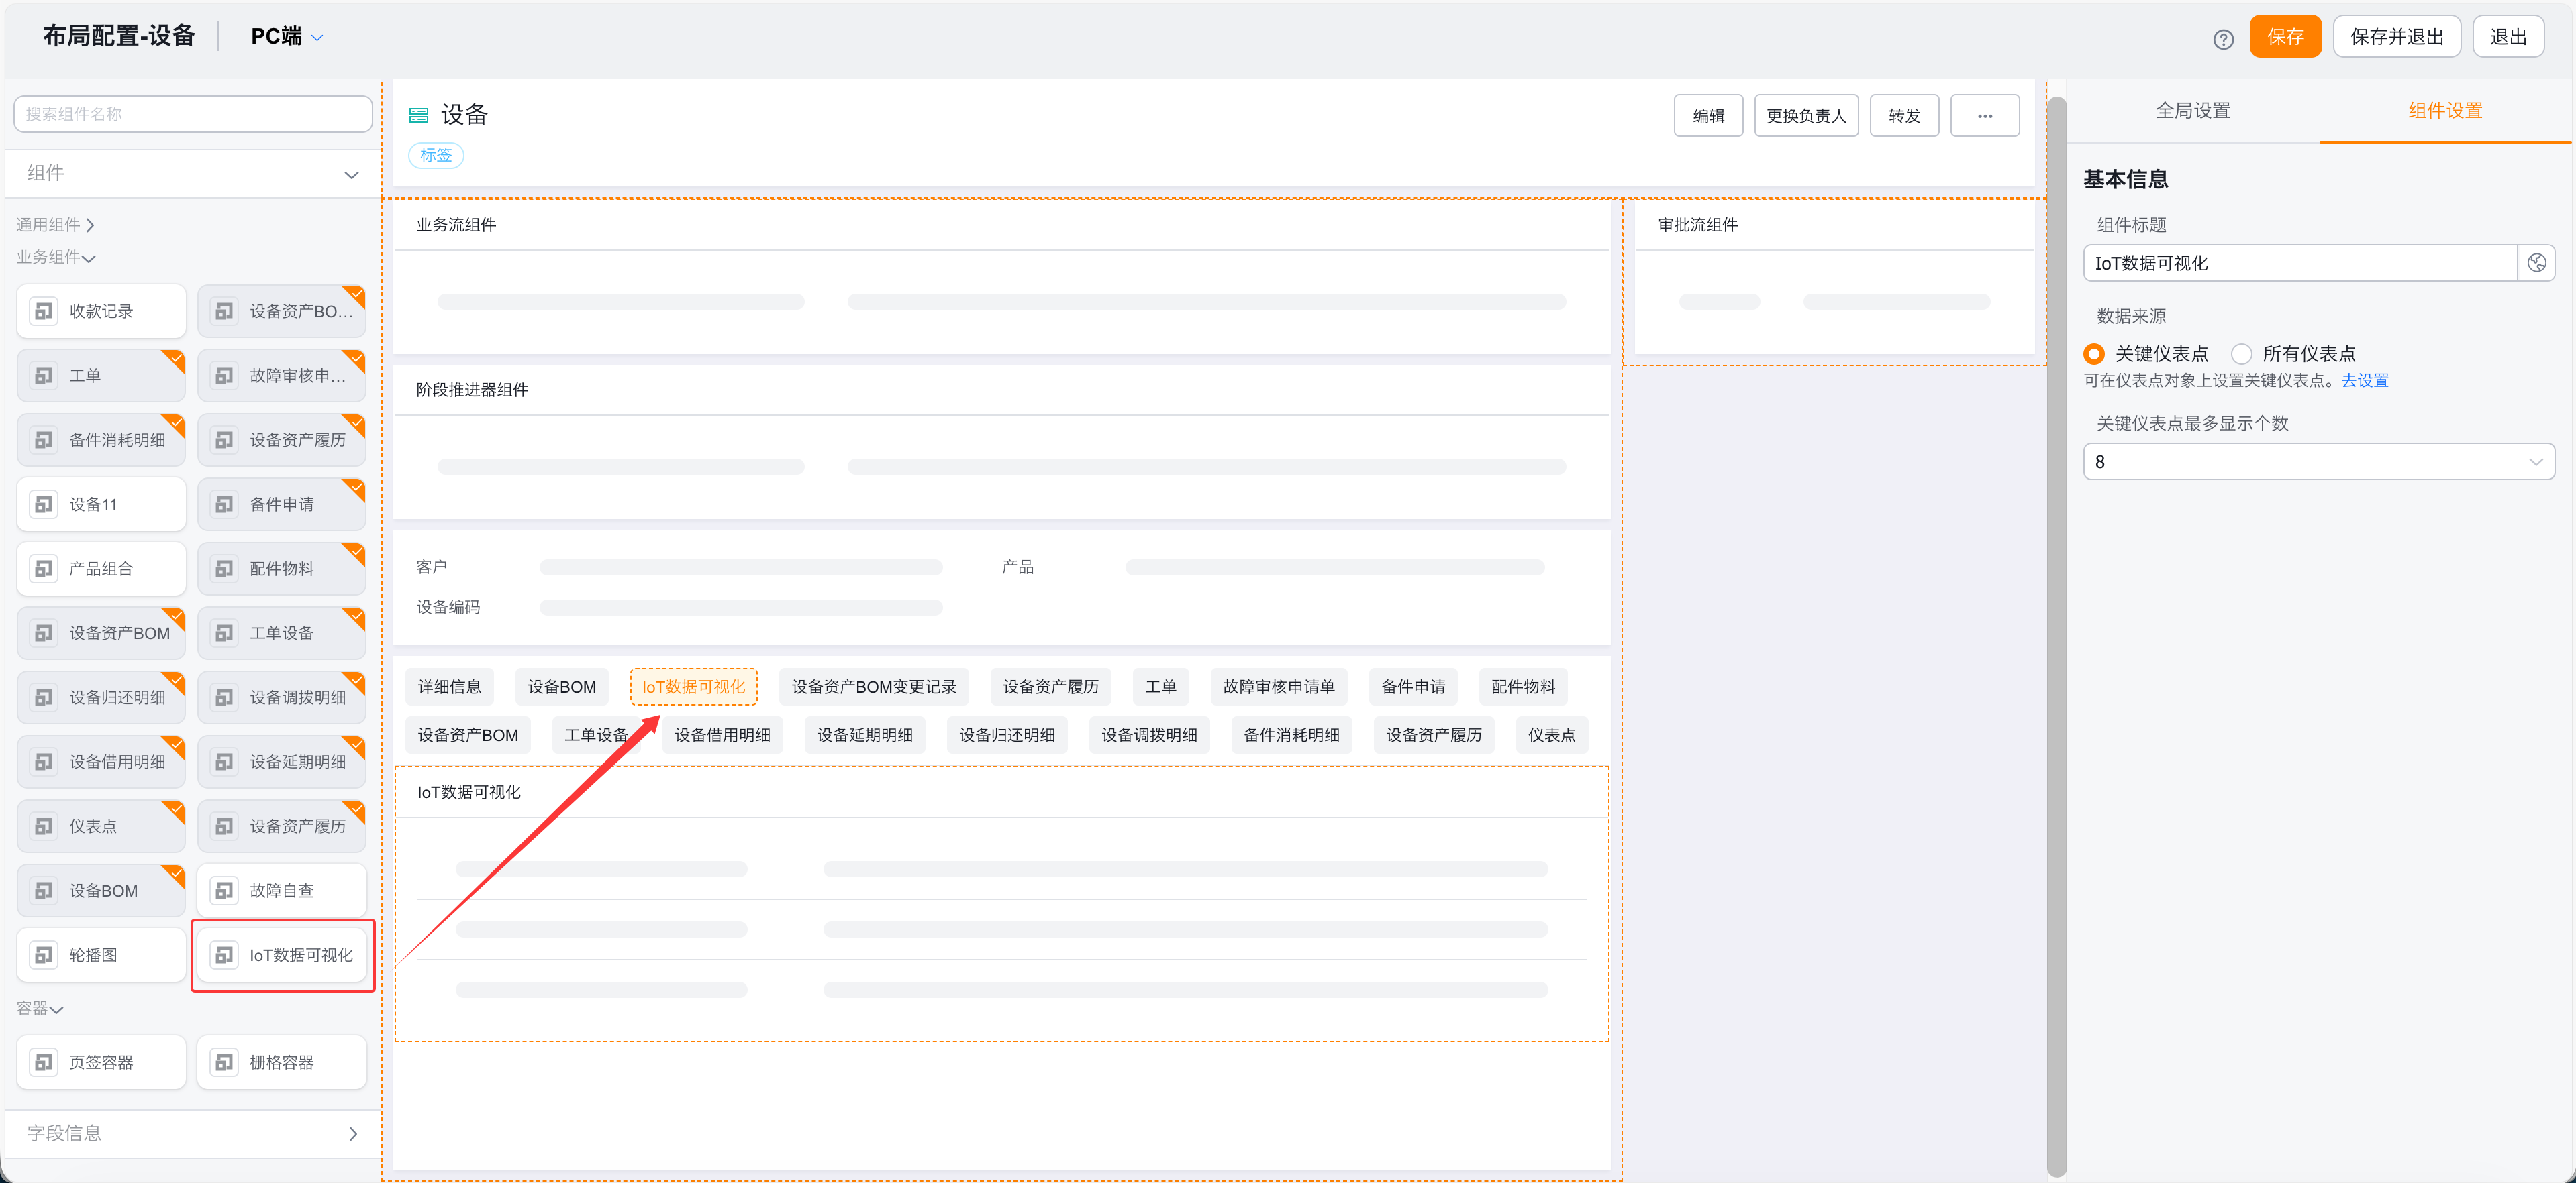This screenshot has width=2576, height=1183.
Task: Expand the 通用组件 group
Action: pos(56,225)
